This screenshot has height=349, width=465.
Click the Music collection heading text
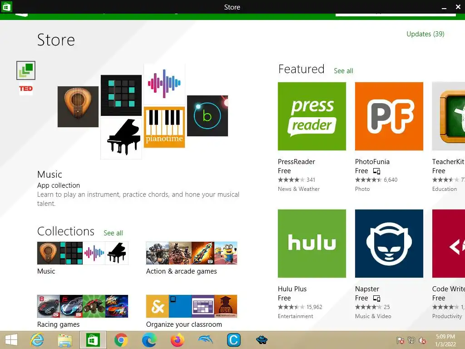[49, 174]
